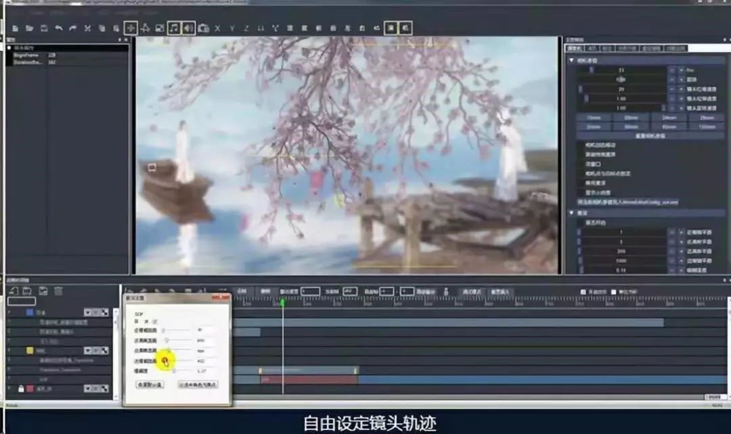Image resolution: width=731 pixels, height=434 pixels.
Task: Collapse the first section in camera properties panel
Action: 571,60
